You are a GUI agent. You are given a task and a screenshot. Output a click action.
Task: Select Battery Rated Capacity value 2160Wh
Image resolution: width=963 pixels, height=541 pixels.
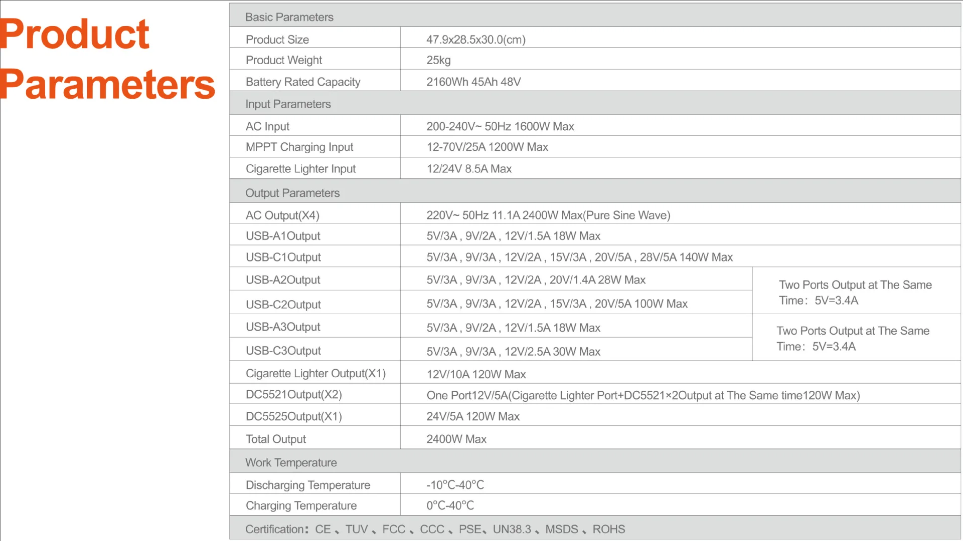pos(473,82)
